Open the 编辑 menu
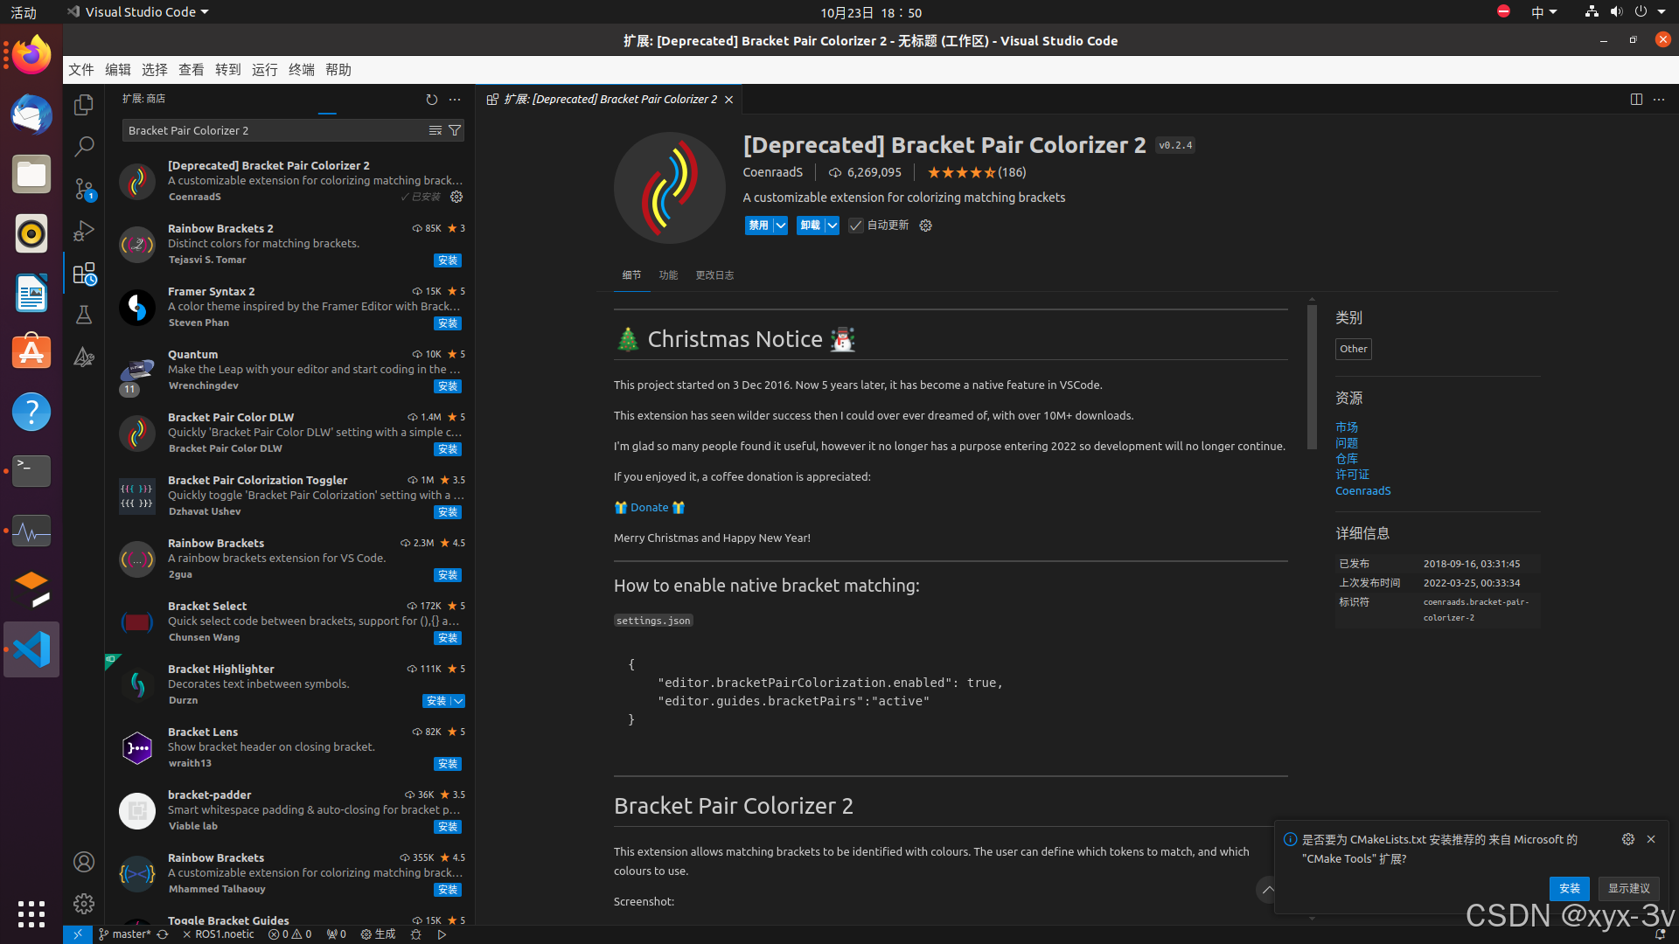 pos(118,70)
